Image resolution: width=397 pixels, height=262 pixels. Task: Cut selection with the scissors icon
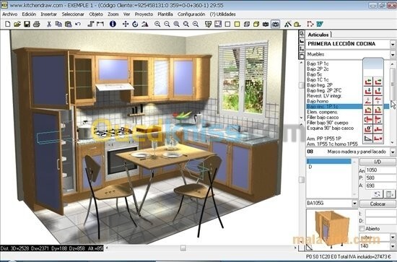pyautogui.click(x=49, y=24)
